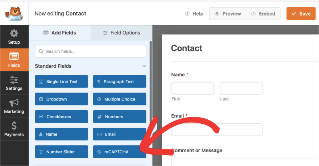
Task: Open the Marketing megaphone panel
Action: [14, 106]
